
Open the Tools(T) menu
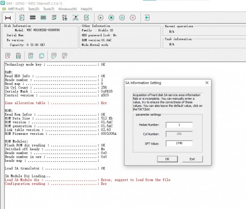click(49, 9)
